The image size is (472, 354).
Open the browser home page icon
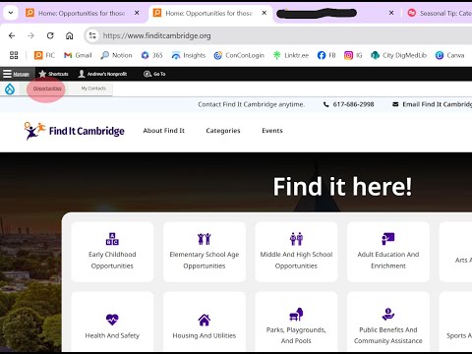(69, 35)
